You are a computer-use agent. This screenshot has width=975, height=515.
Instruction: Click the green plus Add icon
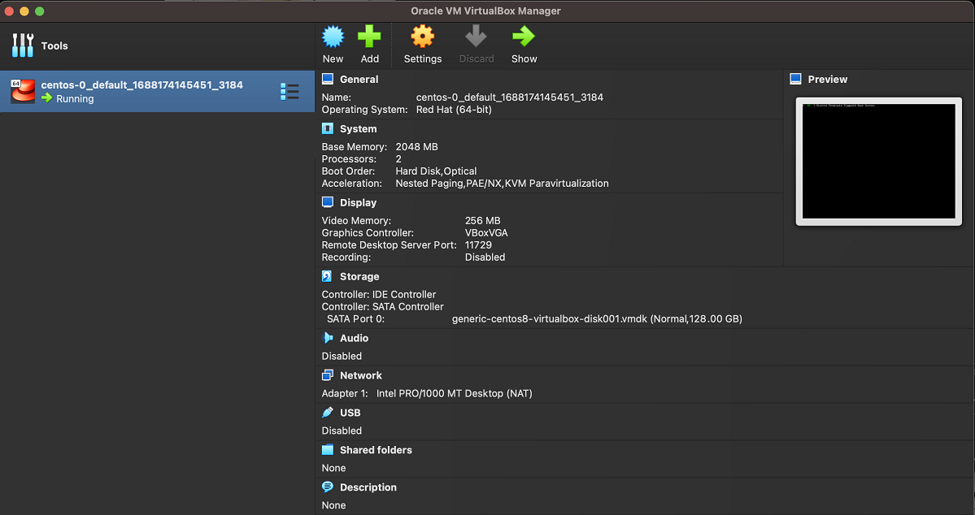pyautogui.click(x=369, y=37)
